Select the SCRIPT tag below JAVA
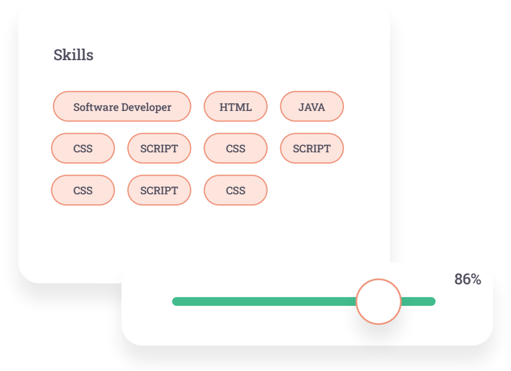This screenshot has height=371, width=511. click(x=312, y=149)
